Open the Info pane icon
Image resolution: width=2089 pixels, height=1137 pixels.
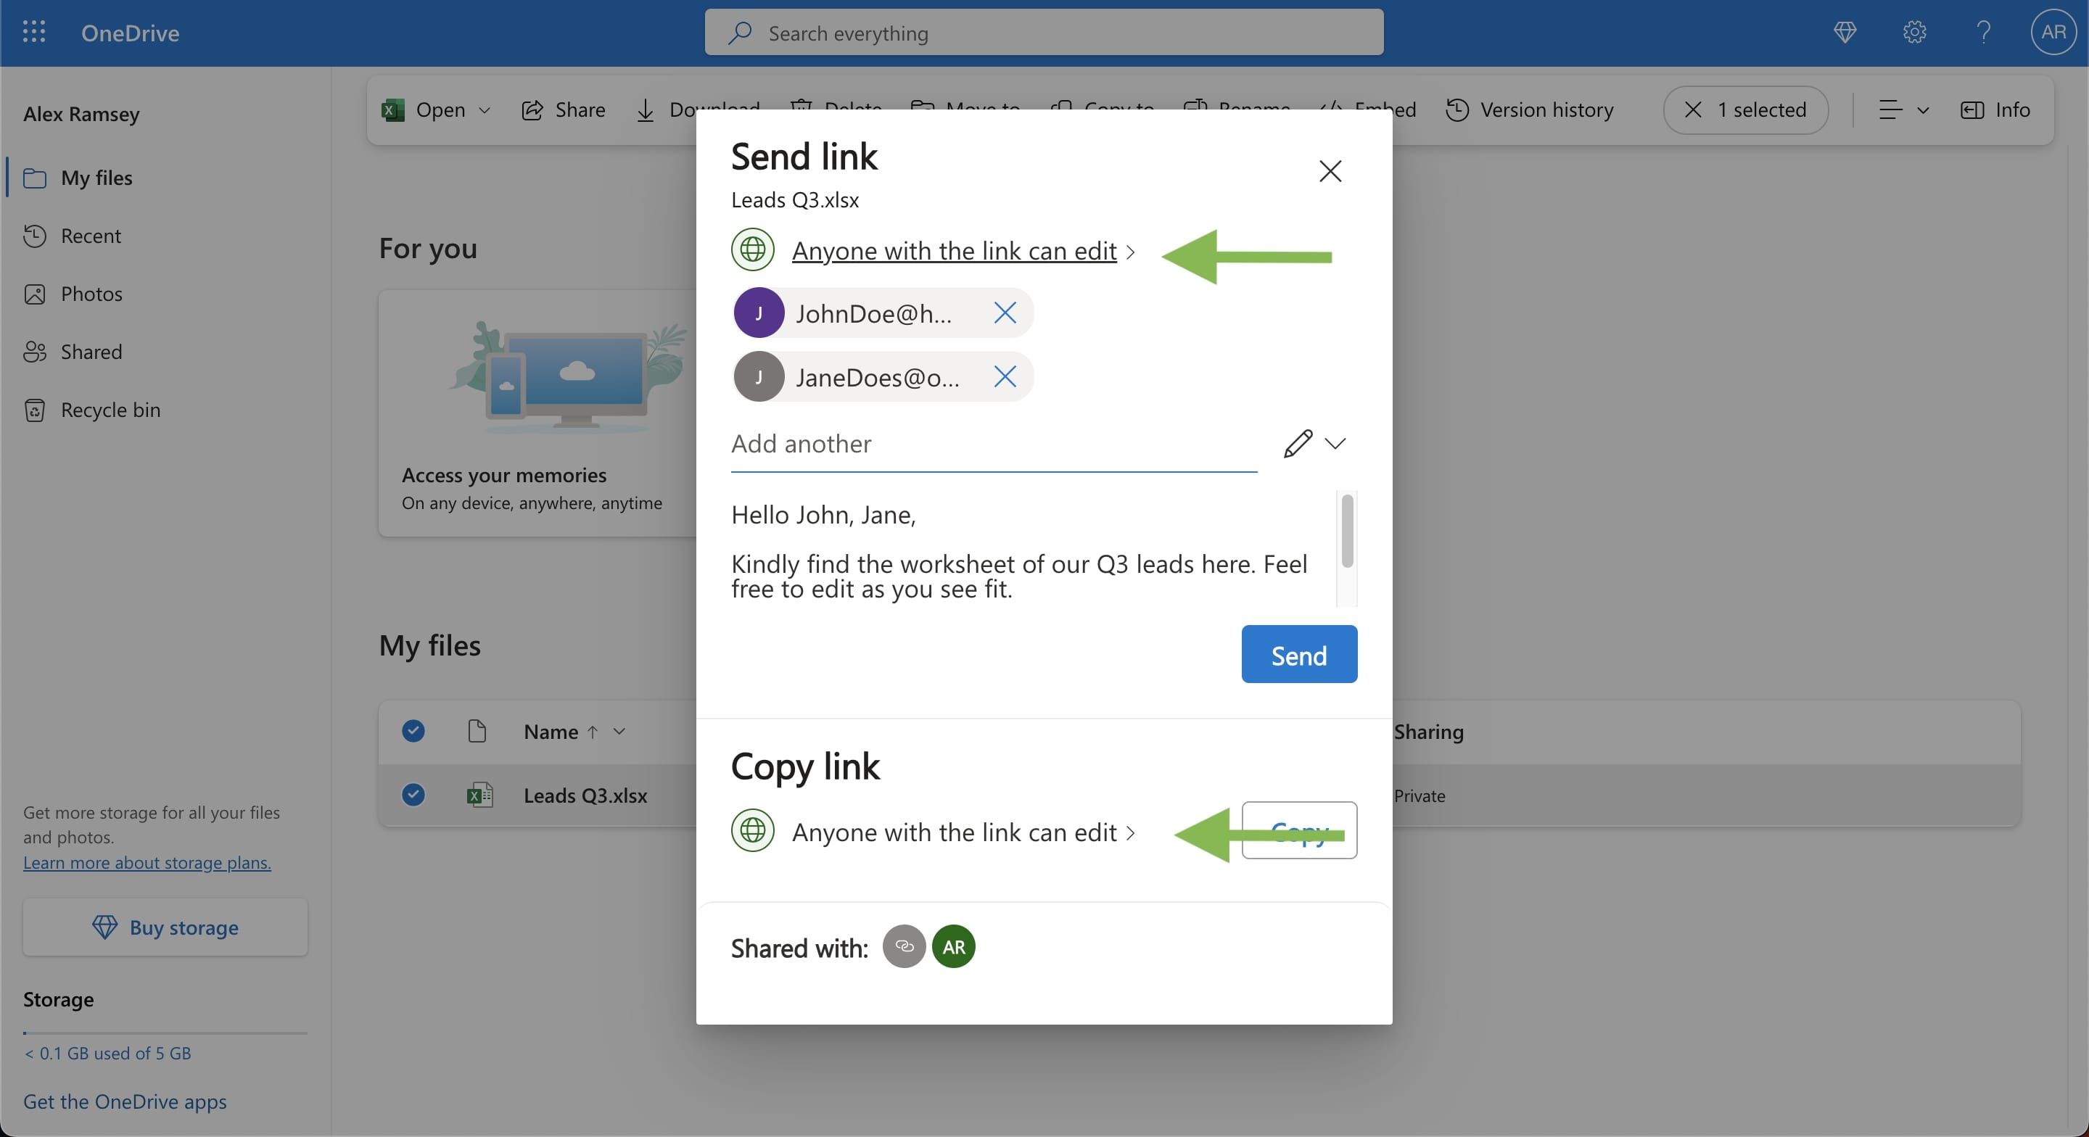point(1973,110)
